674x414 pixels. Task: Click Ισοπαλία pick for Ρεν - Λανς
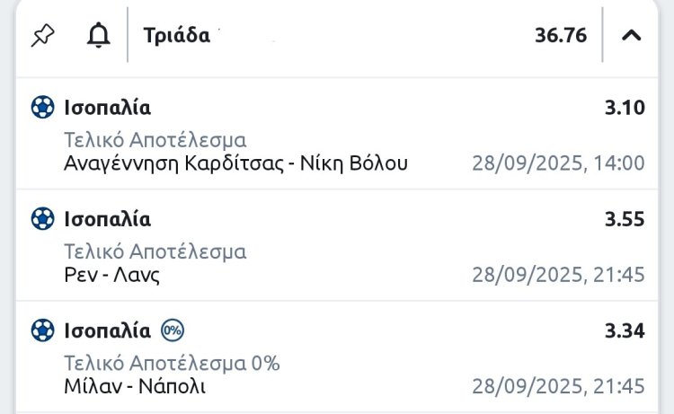[107, 219]
